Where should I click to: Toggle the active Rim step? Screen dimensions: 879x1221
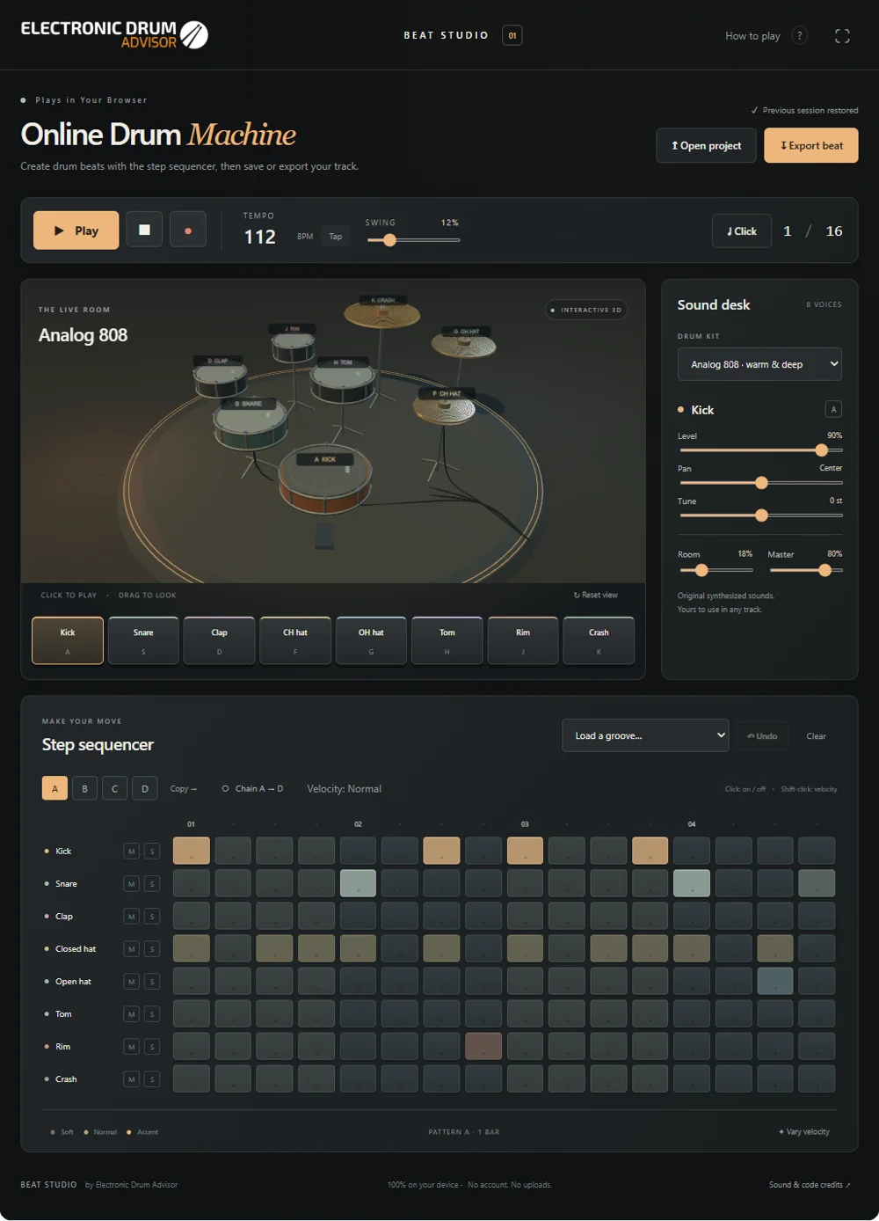pos(483,1046)
